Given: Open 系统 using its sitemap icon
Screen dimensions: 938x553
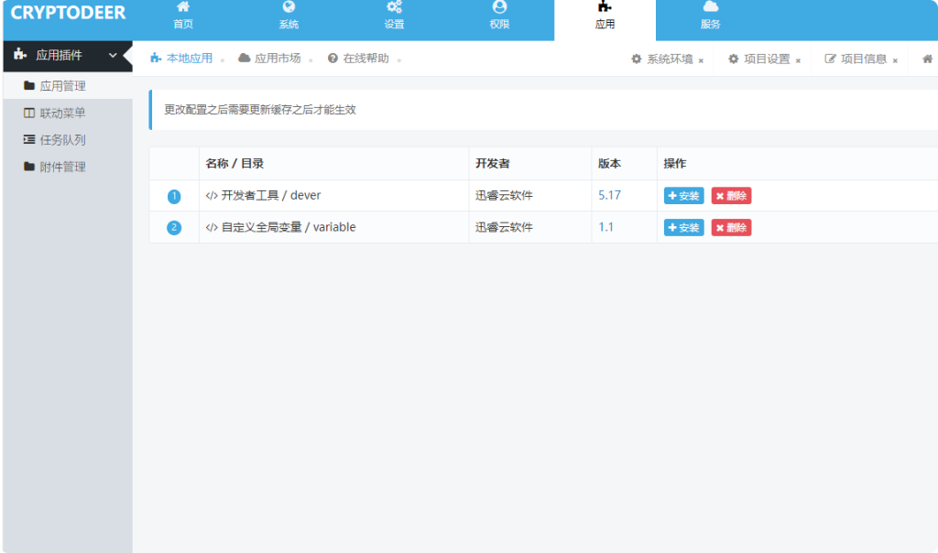Looking at the screenshot, I should pyautogui.click(x=289, y=6).
